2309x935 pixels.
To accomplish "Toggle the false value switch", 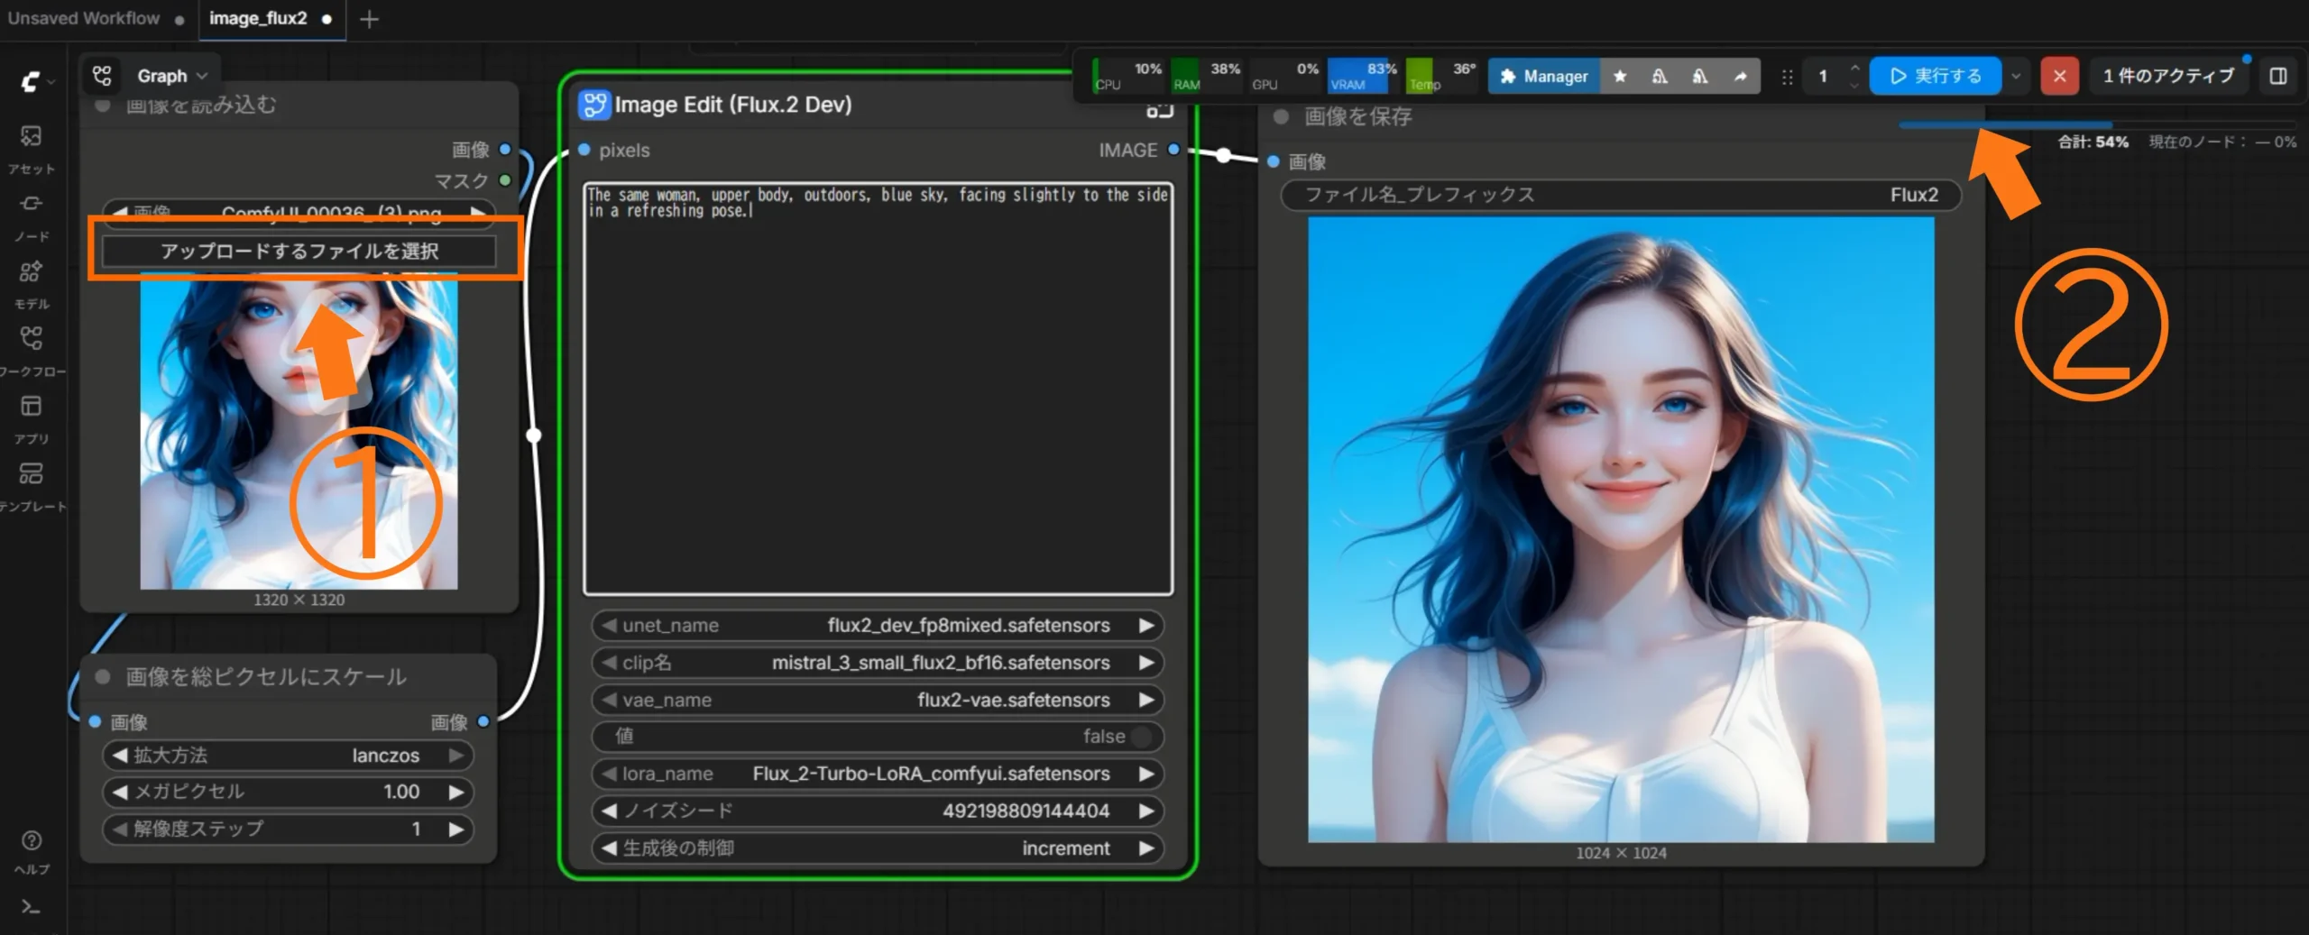I will [x=1142, y=737].
